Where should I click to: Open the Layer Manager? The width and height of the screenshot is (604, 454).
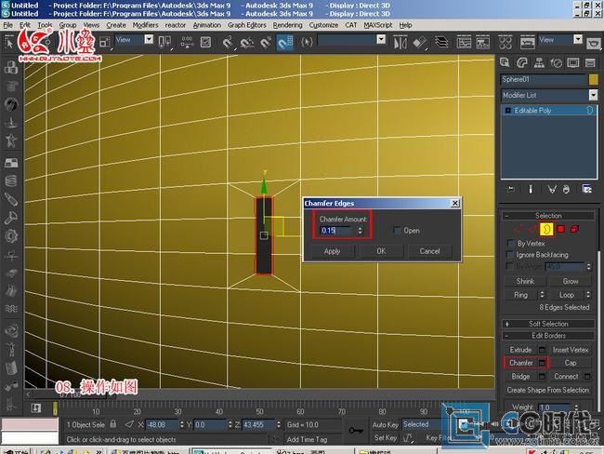click(x=441, y=42)
